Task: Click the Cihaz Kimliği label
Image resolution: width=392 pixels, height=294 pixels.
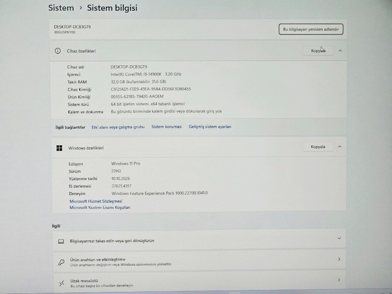Action: [x=79, y=90]
